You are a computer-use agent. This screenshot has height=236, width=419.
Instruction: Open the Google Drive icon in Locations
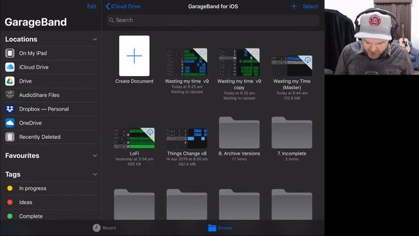point(10,81)
